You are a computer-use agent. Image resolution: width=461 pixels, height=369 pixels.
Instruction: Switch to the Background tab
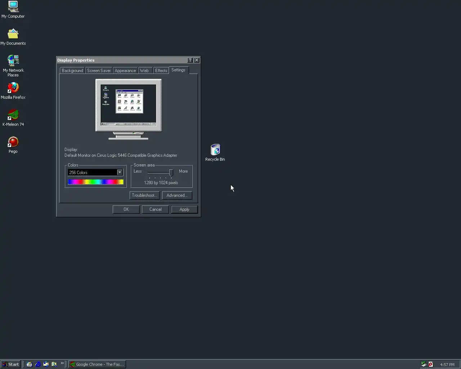[x=72, y=71]
